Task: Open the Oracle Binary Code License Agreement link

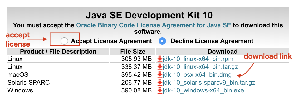Action: tap(154, 25)
